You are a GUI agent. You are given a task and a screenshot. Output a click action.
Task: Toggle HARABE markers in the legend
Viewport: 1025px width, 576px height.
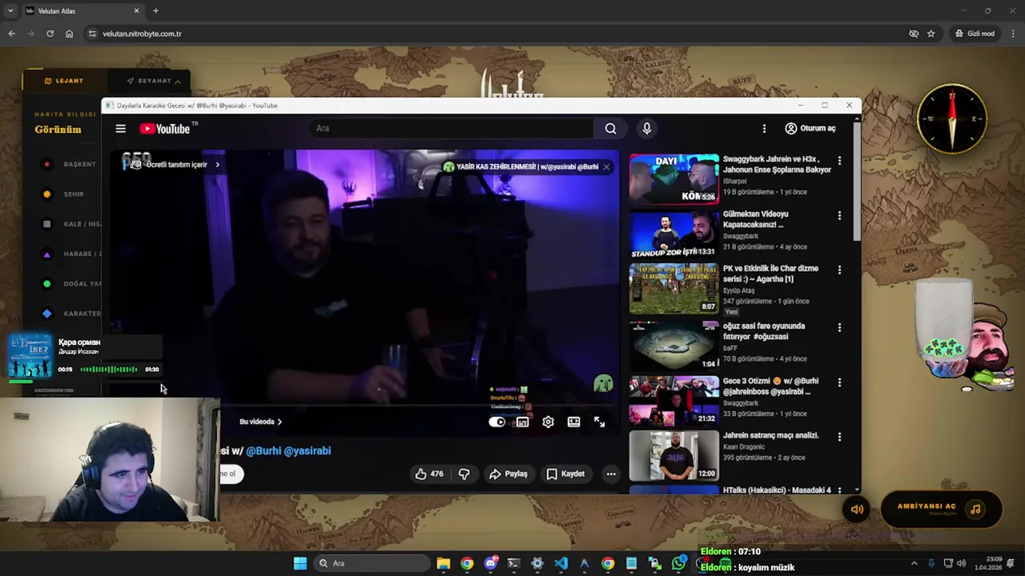(x=70, y=254)
